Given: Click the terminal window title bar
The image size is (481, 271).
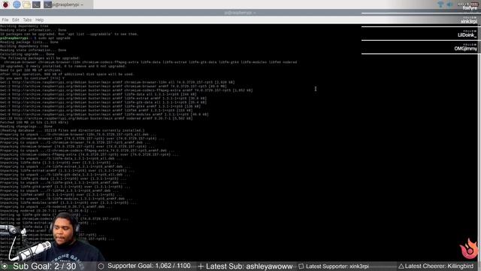Looking at the screenshot, I should click(x=240, y=13).
